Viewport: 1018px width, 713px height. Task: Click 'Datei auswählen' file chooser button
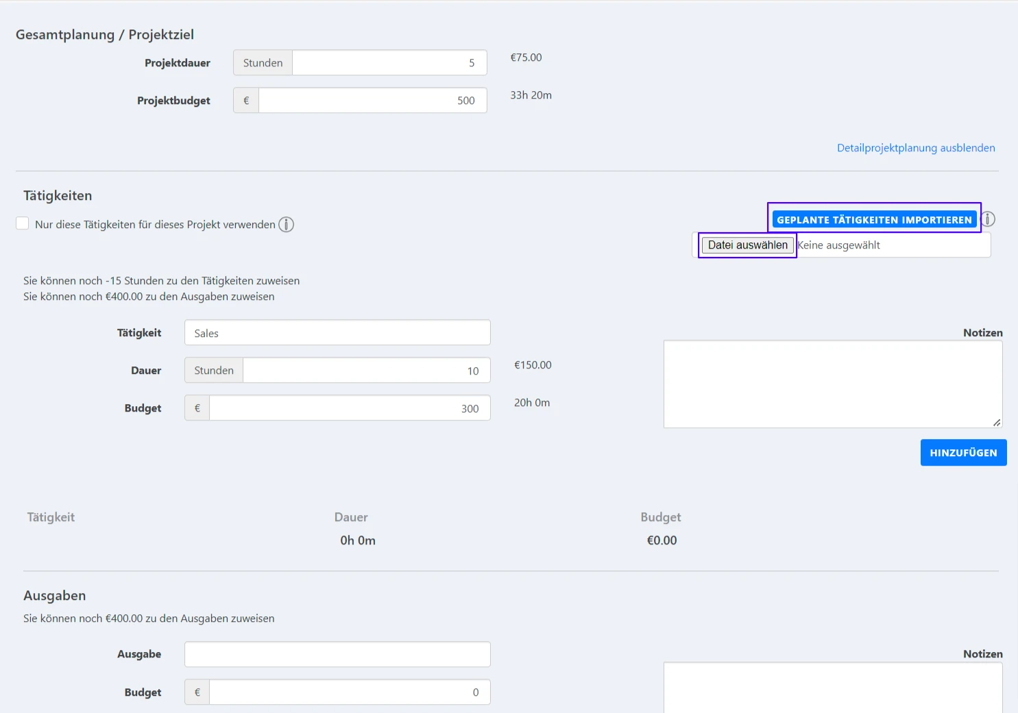(747, 245)
